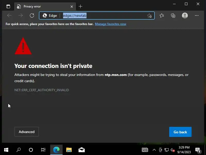The width and height of the screenshot is (206, 155).
Task: Open the Favorites list
Action: (162, 16)
